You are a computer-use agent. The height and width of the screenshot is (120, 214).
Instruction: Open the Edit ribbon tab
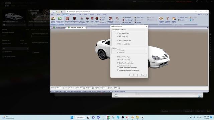point(80,15)
